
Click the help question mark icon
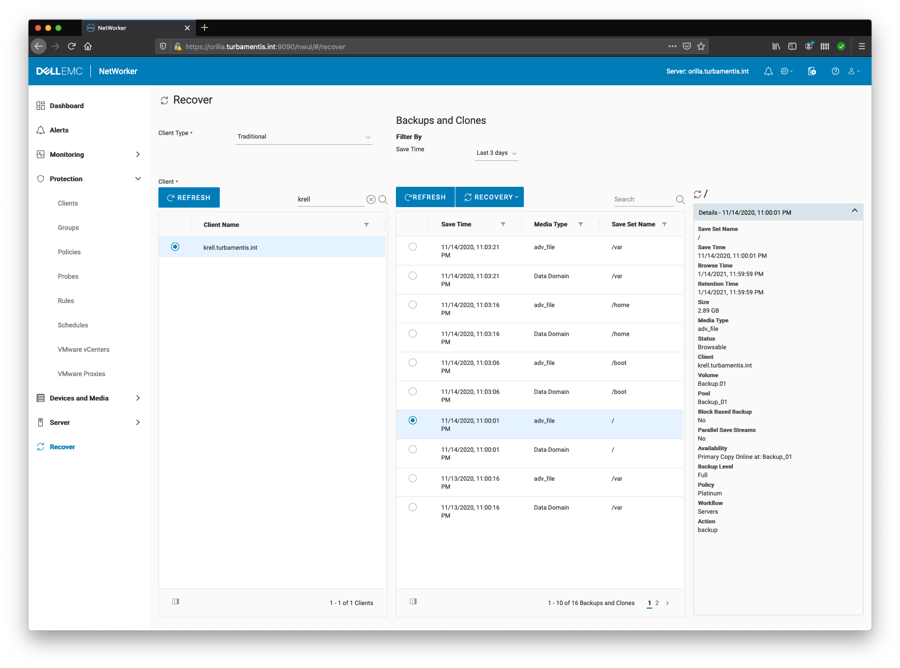pyautogui.click(x=835, y=72)
